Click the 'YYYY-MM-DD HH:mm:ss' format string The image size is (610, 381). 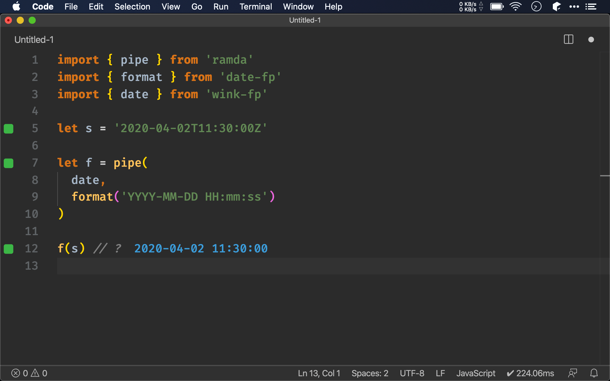pos(194,197)
